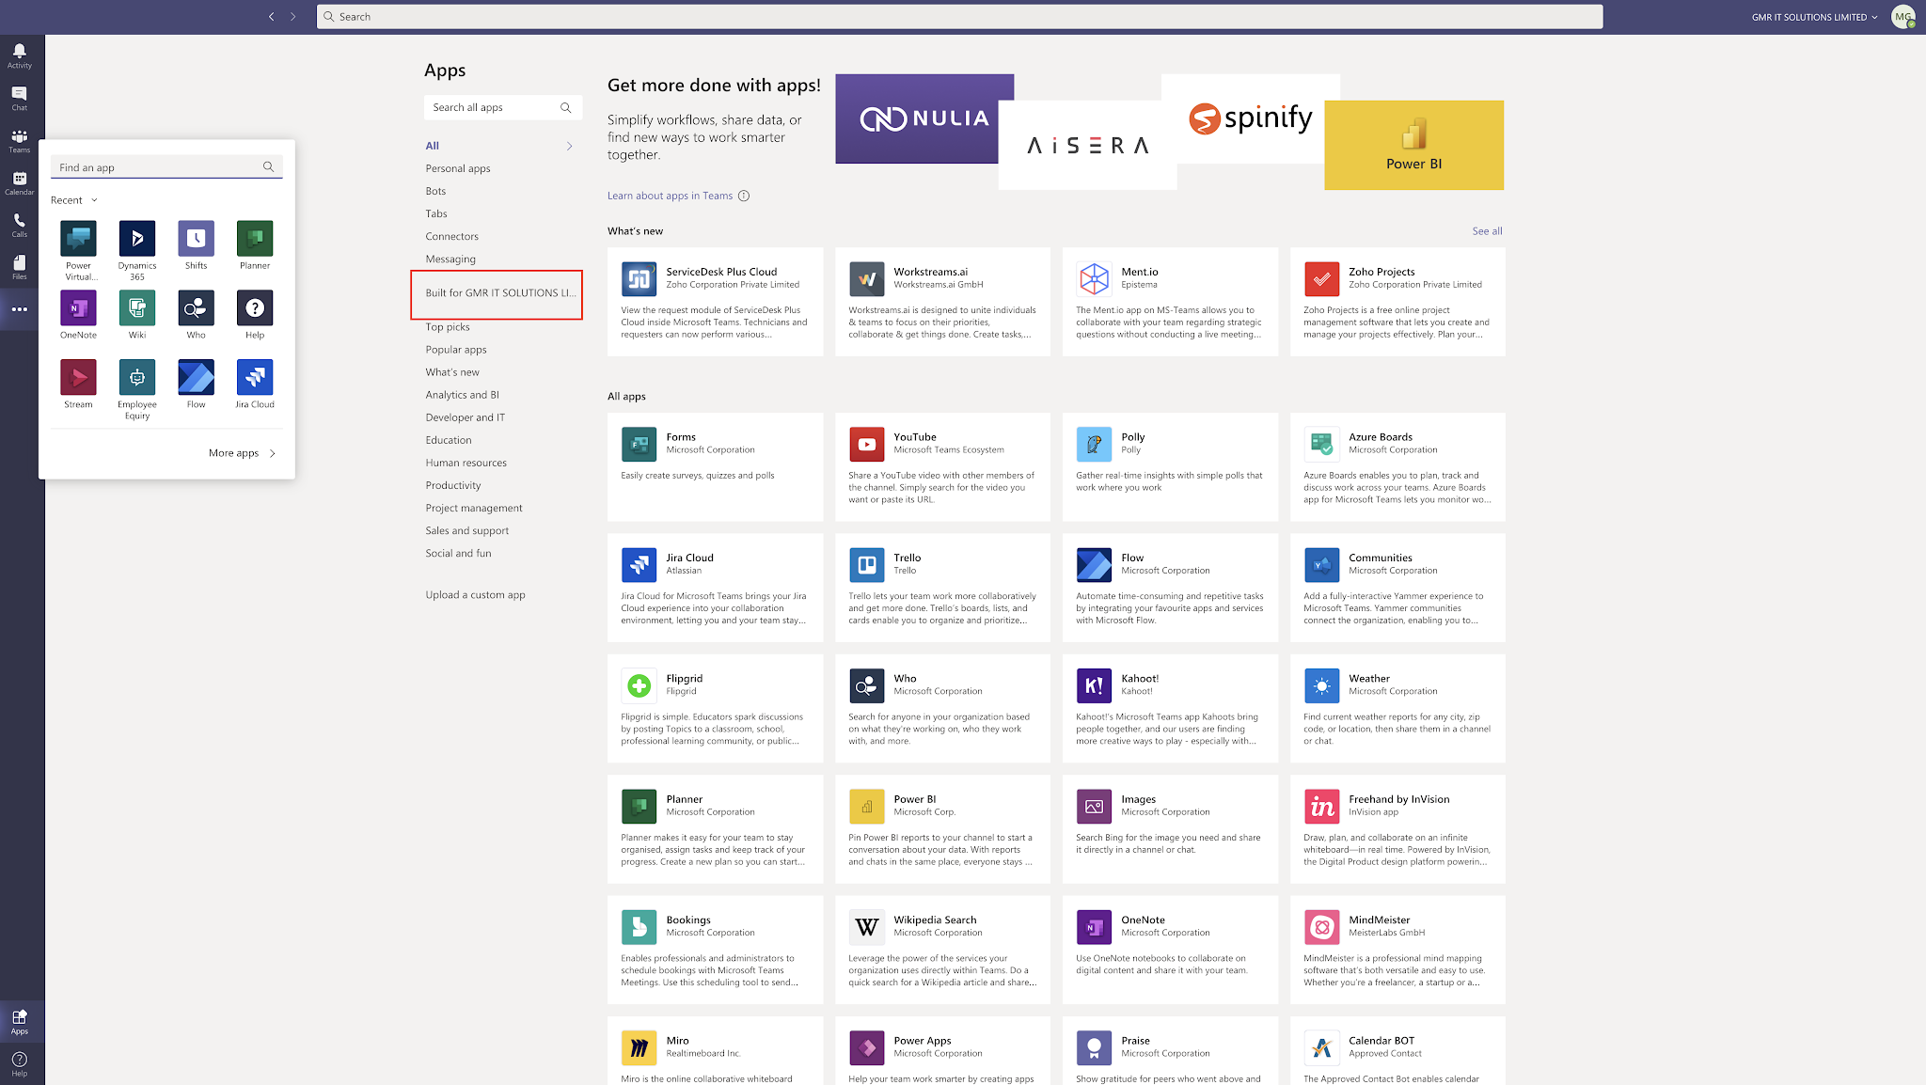The height and width of the screenshot is (1085, 1926).
Task: Click Upload a custom app
Action: point(475,595)
